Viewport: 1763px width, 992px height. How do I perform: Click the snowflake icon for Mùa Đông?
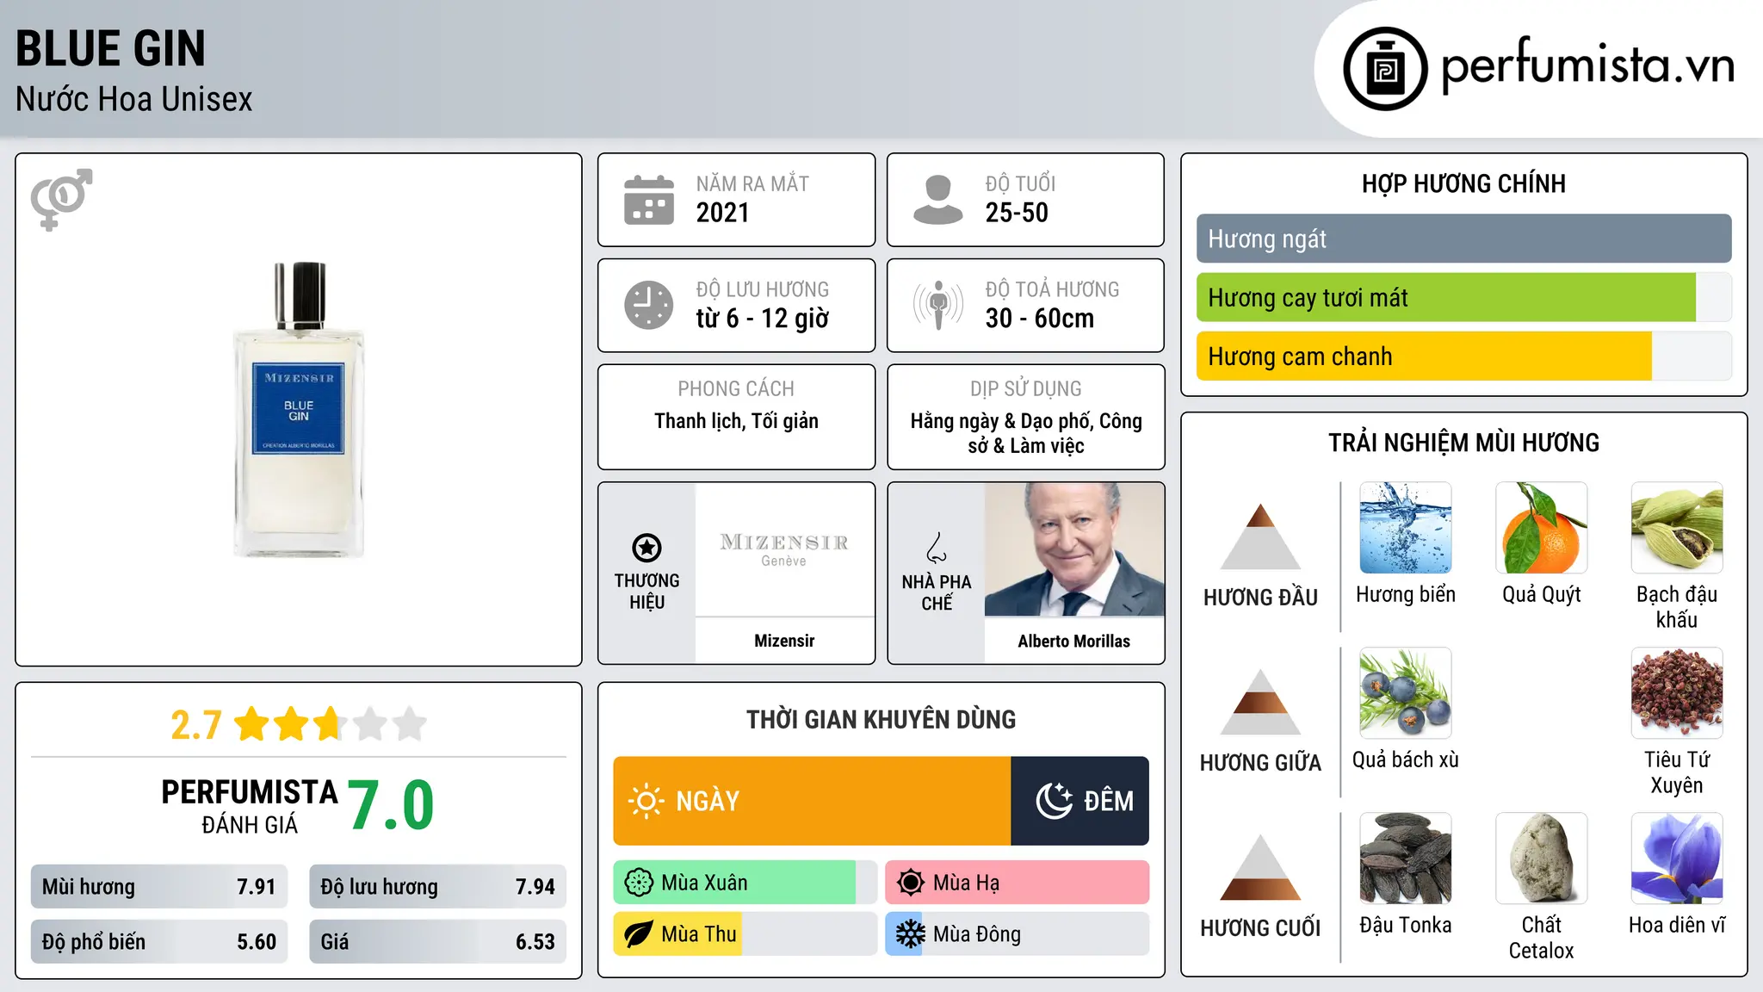click(x=911, y=934)
